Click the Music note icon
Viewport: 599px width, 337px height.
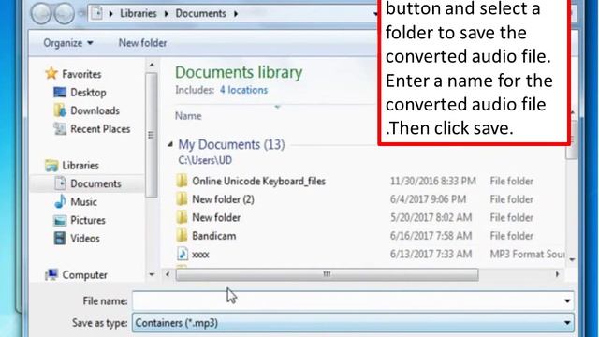coord(60,201)
